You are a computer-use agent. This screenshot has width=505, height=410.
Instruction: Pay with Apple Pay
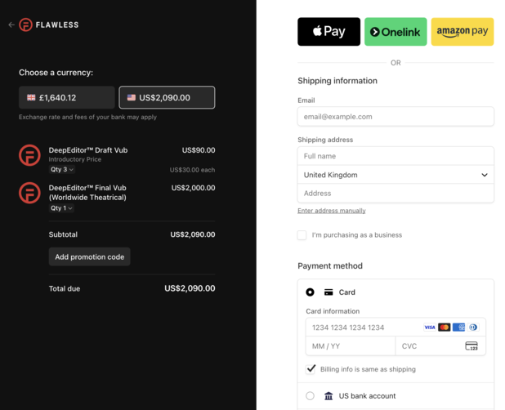[x=328, y=32]
